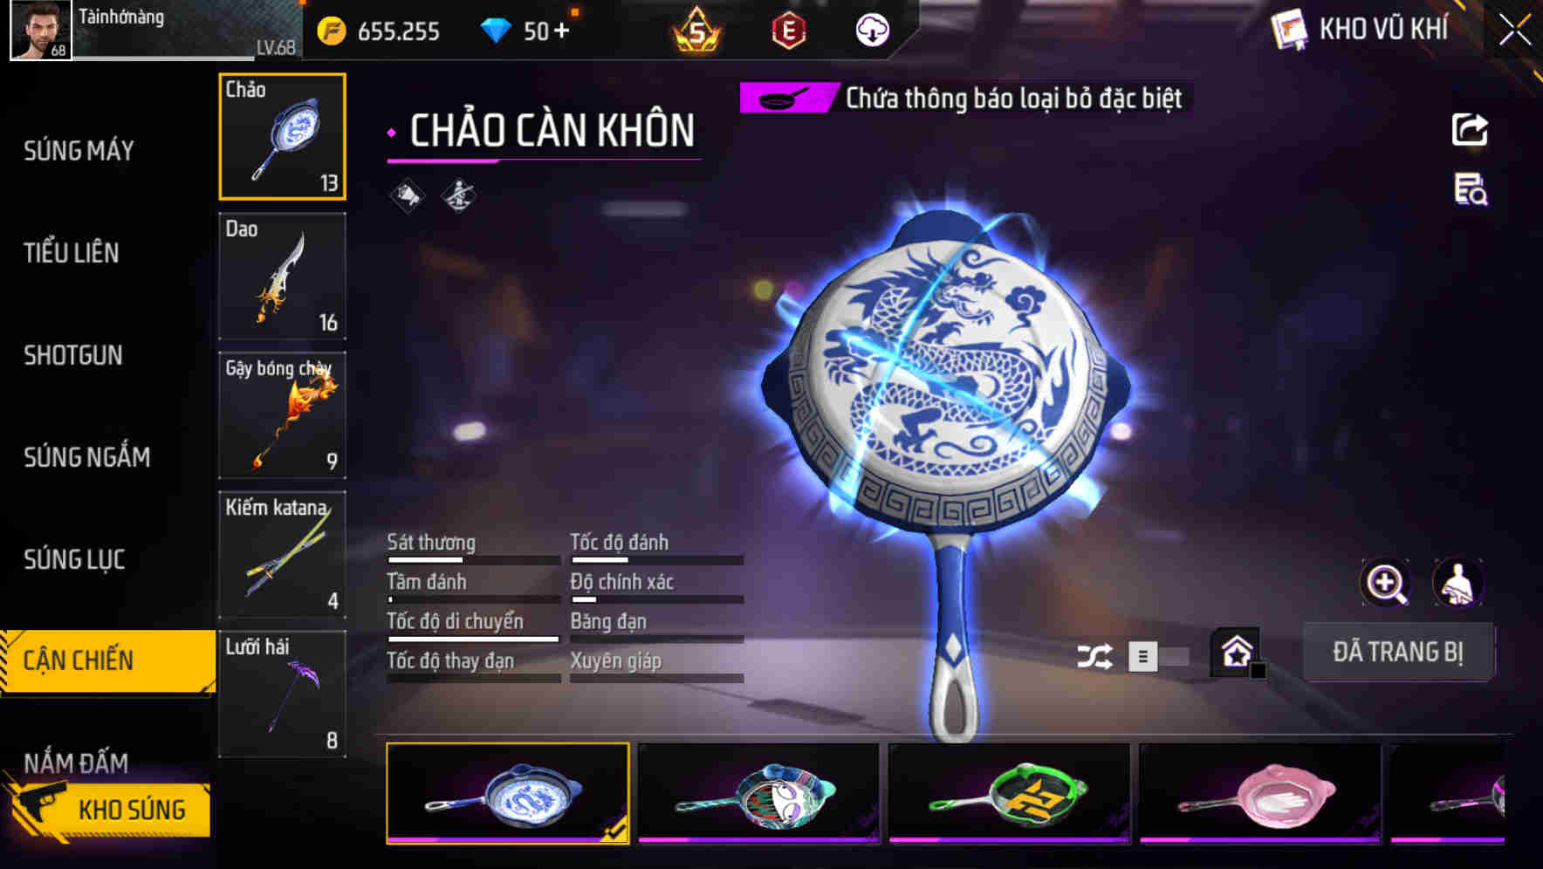Tap the share icon at top right
This screenshot has width=1543, height=869.
coord(1470,130)
